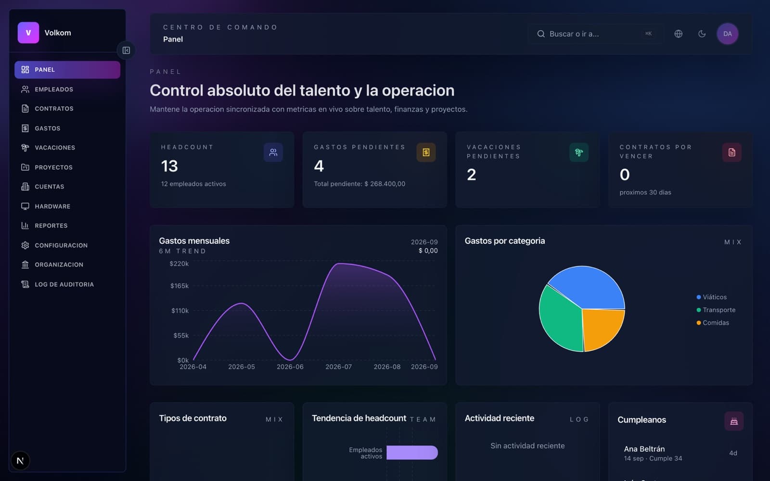
Task: Go to Panel in the sidebar
Action: pyautogui.click(x=67, y=70)
